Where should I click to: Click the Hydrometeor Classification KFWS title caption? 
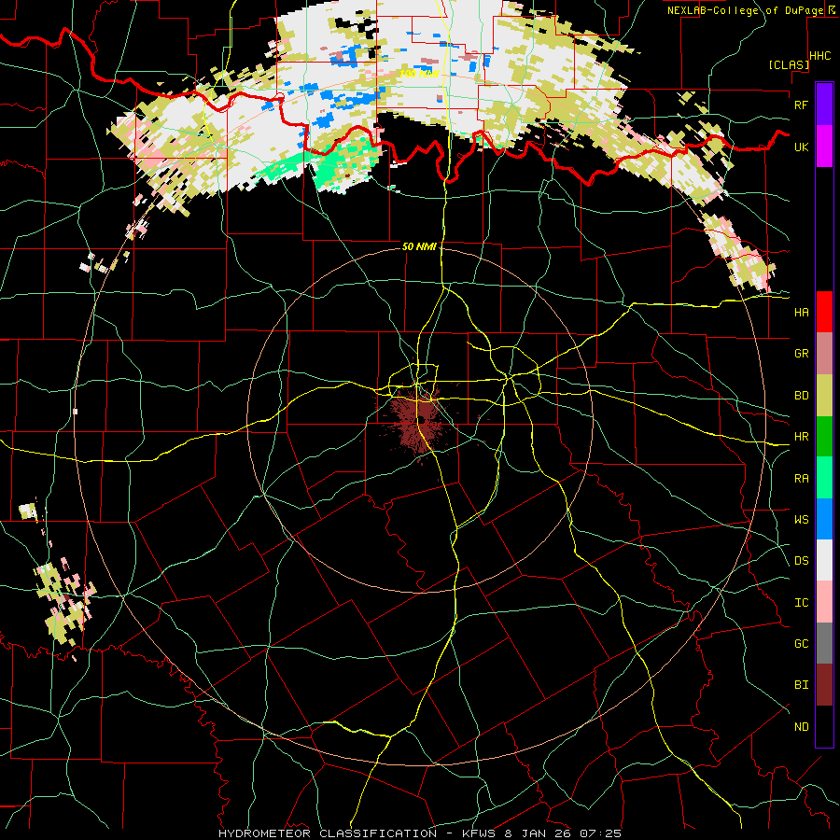pos(419,833)
